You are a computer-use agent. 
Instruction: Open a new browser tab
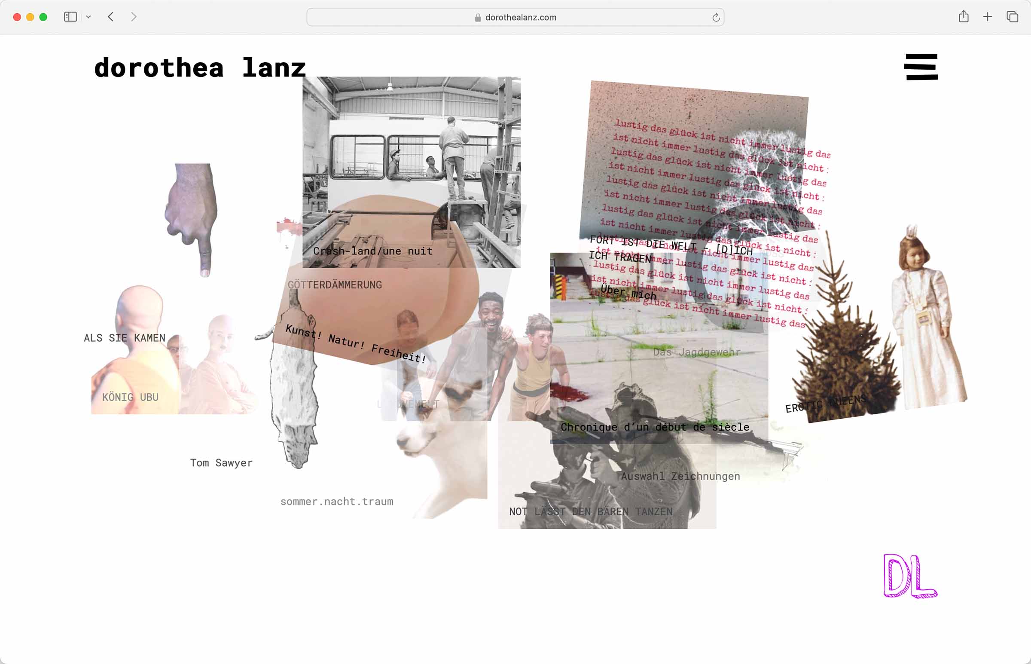tap(988, 17)
